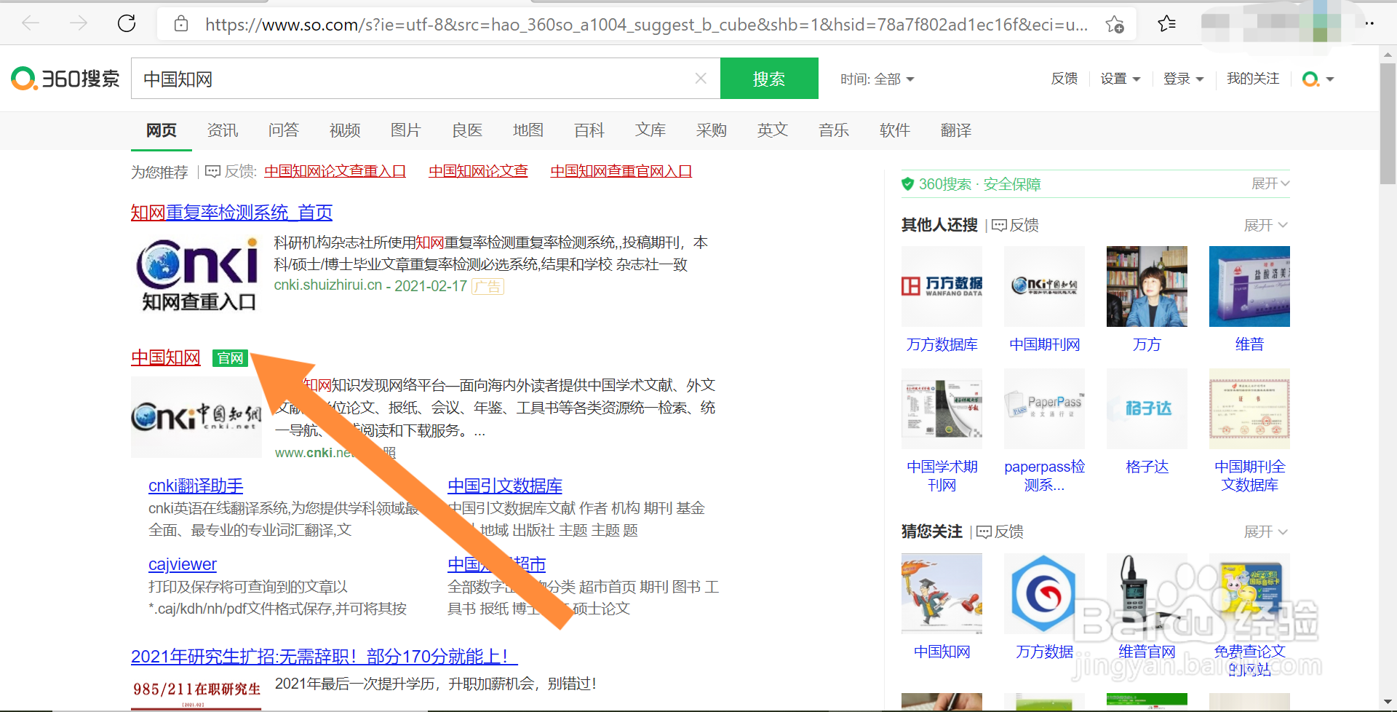Viewport: 1397px width, 712px height.
Task: Refresh the current page
Action: 126,23
